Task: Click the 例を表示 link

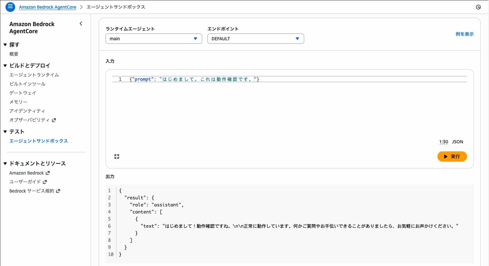Action: point(464,34)
